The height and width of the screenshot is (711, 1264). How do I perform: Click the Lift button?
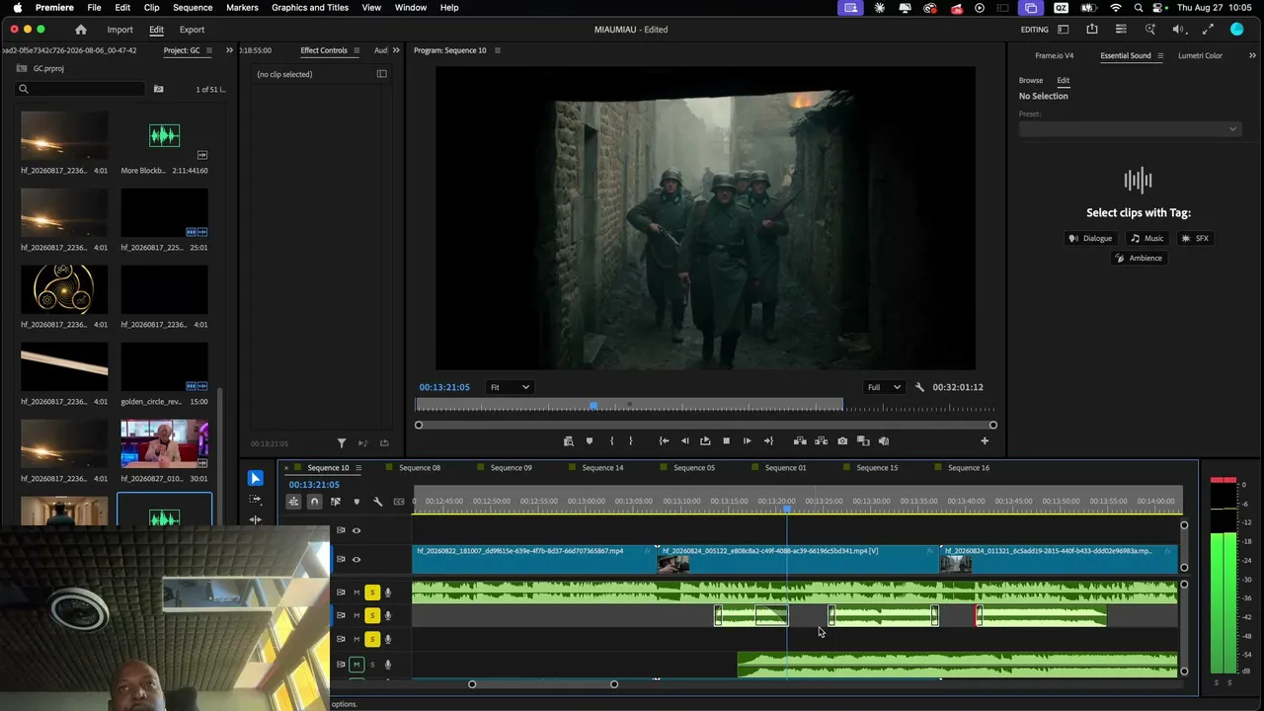tap(800, 441)
